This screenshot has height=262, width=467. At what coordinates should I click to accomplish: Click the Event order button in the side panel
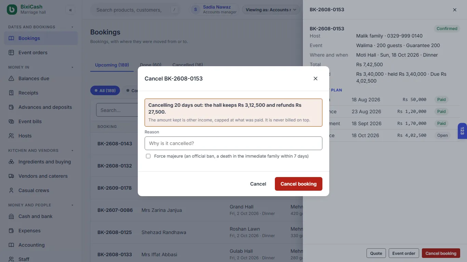point(404,253)
